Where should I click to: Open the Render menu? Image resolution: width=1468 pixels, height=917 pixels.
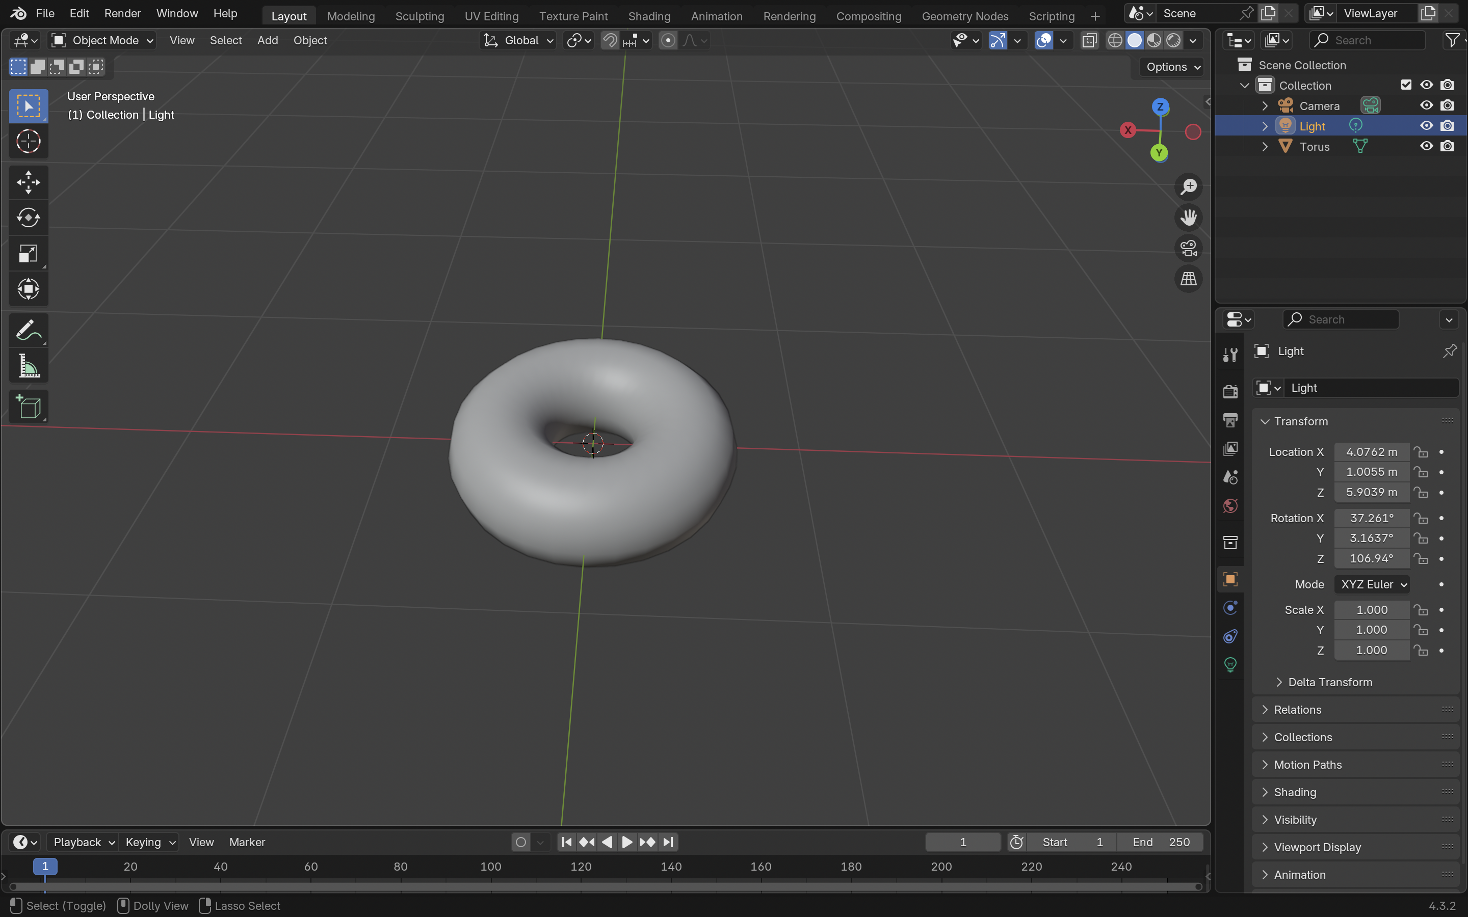pyautogui.click(x=122, y=13)
